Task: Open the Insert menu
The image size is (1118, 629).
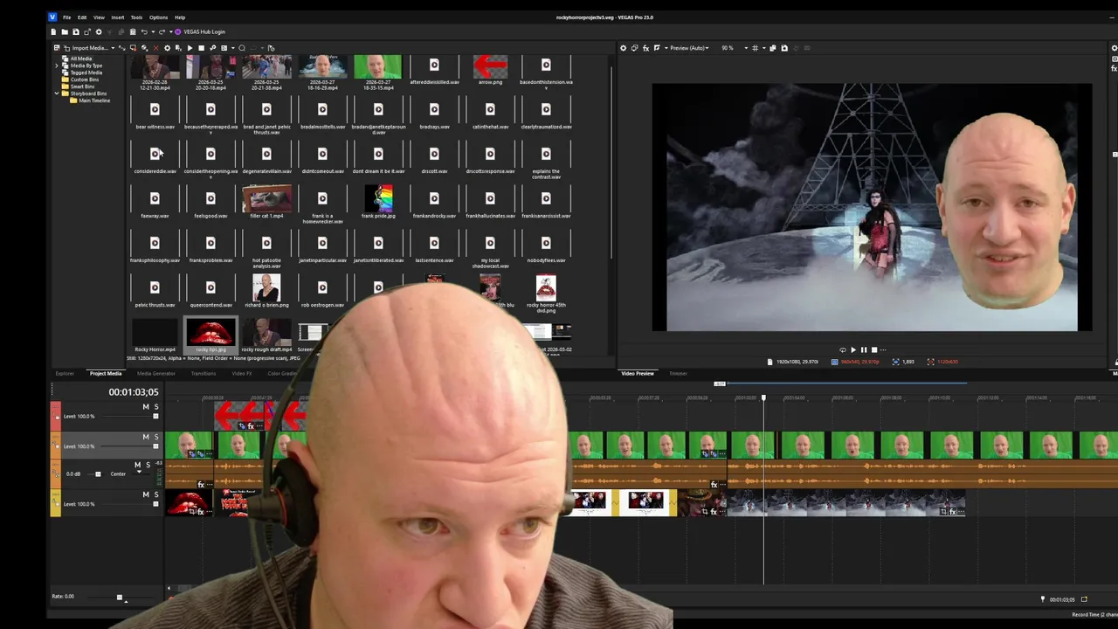Action: coord(117,17)
